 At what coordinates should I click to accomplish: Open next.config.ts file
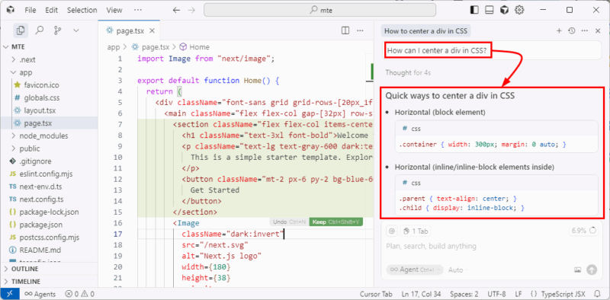pyautogui.click(x=49, y=199)
